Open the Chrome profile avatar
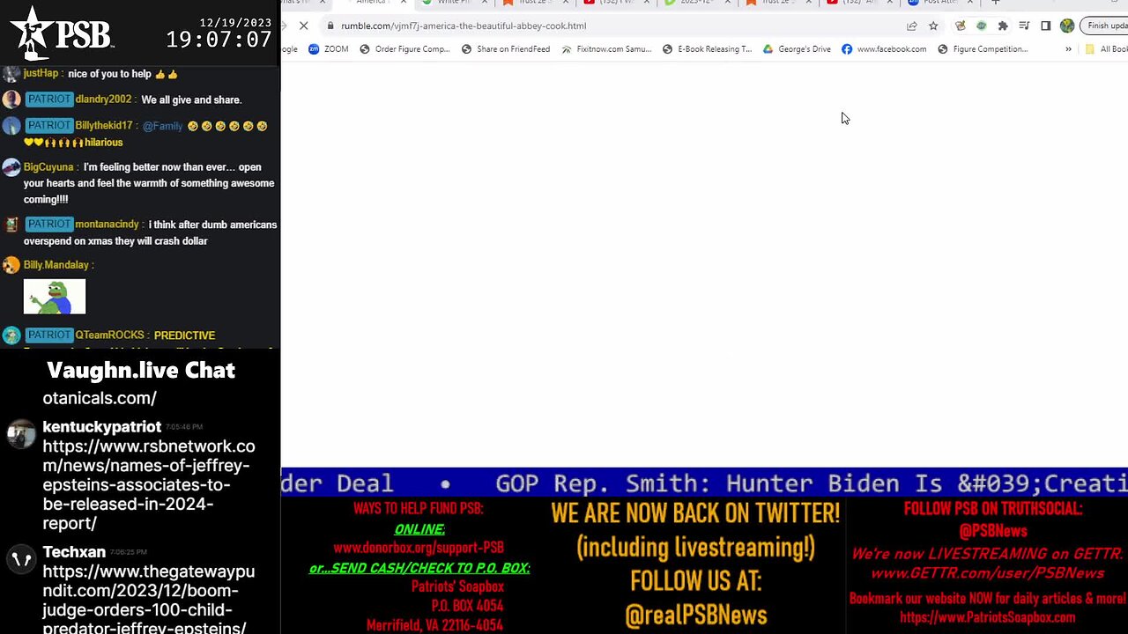This screenshot has height=634, width=1128. [1067, 26]
